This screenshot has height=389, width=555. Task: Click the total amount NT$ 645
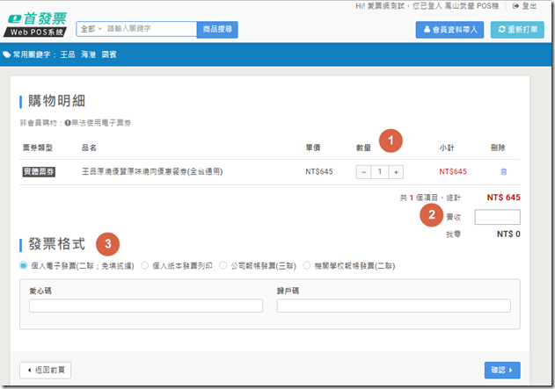[x=503, y=198]
